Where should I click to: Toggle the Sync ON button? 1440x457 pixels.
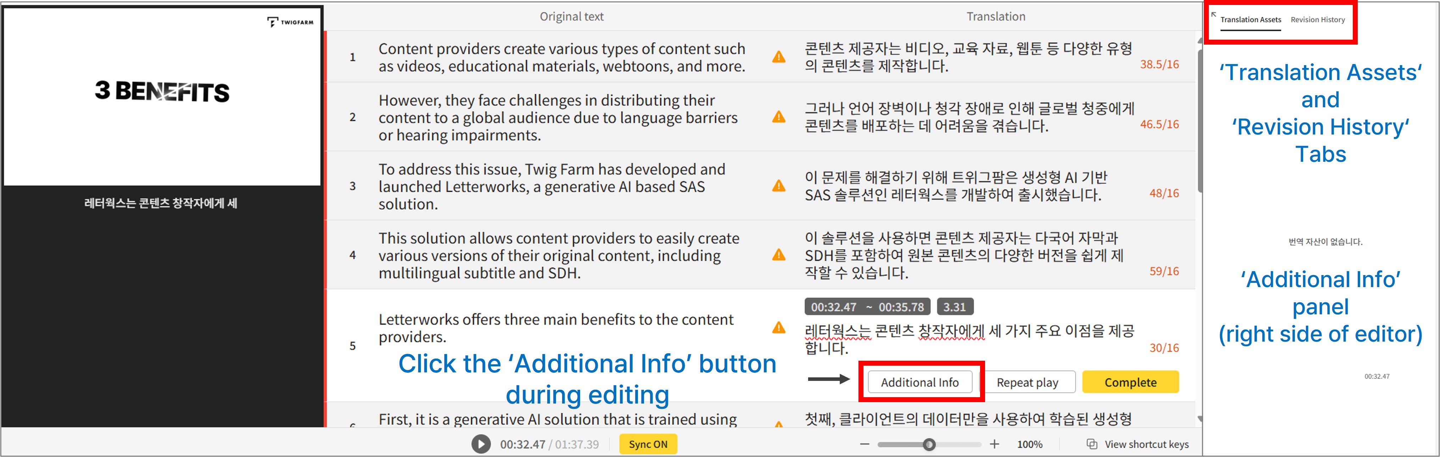[x=648, y=444]
